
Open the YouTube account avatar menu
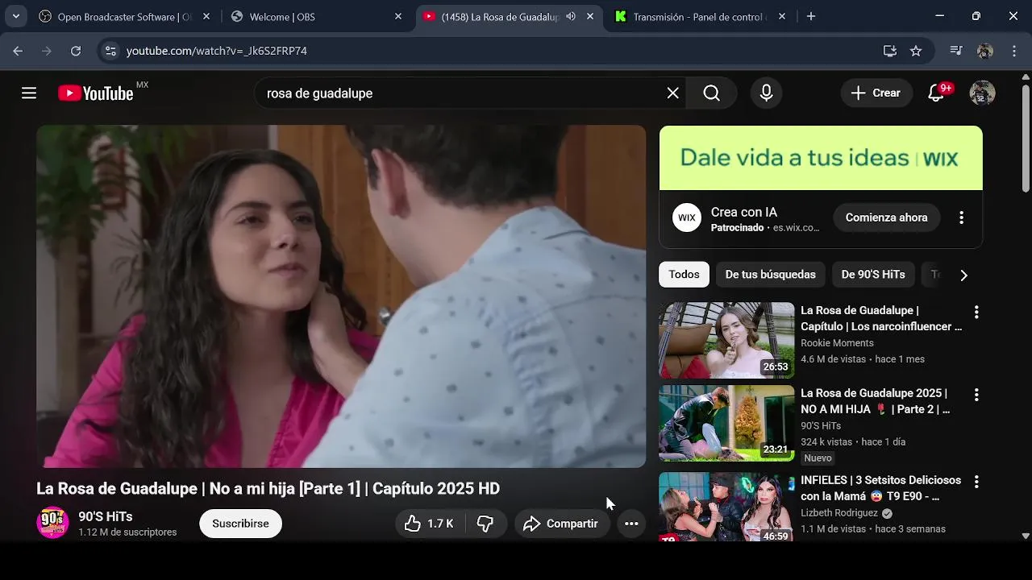pos(982,93)
